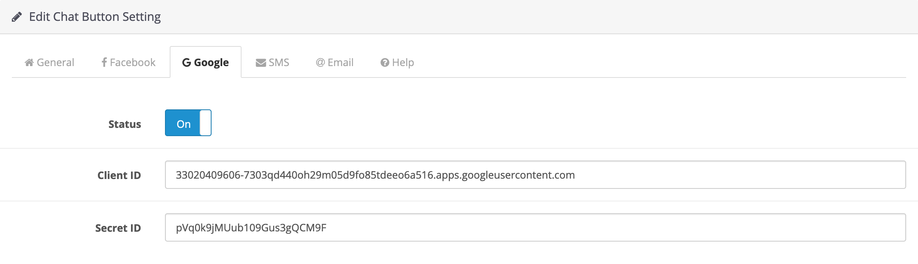Image resolution: width=918 pixels, height=264 pixels.
Task: Click the Facebook 'f' logo icon
Action: pos(104,63)
